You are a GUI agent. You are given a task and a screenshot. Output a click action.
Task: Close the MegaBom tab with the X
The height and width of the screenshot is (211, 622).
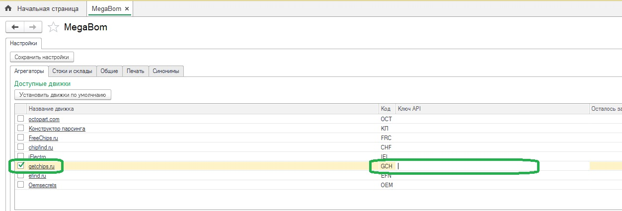pyautogui.click(x=127, y=9)
